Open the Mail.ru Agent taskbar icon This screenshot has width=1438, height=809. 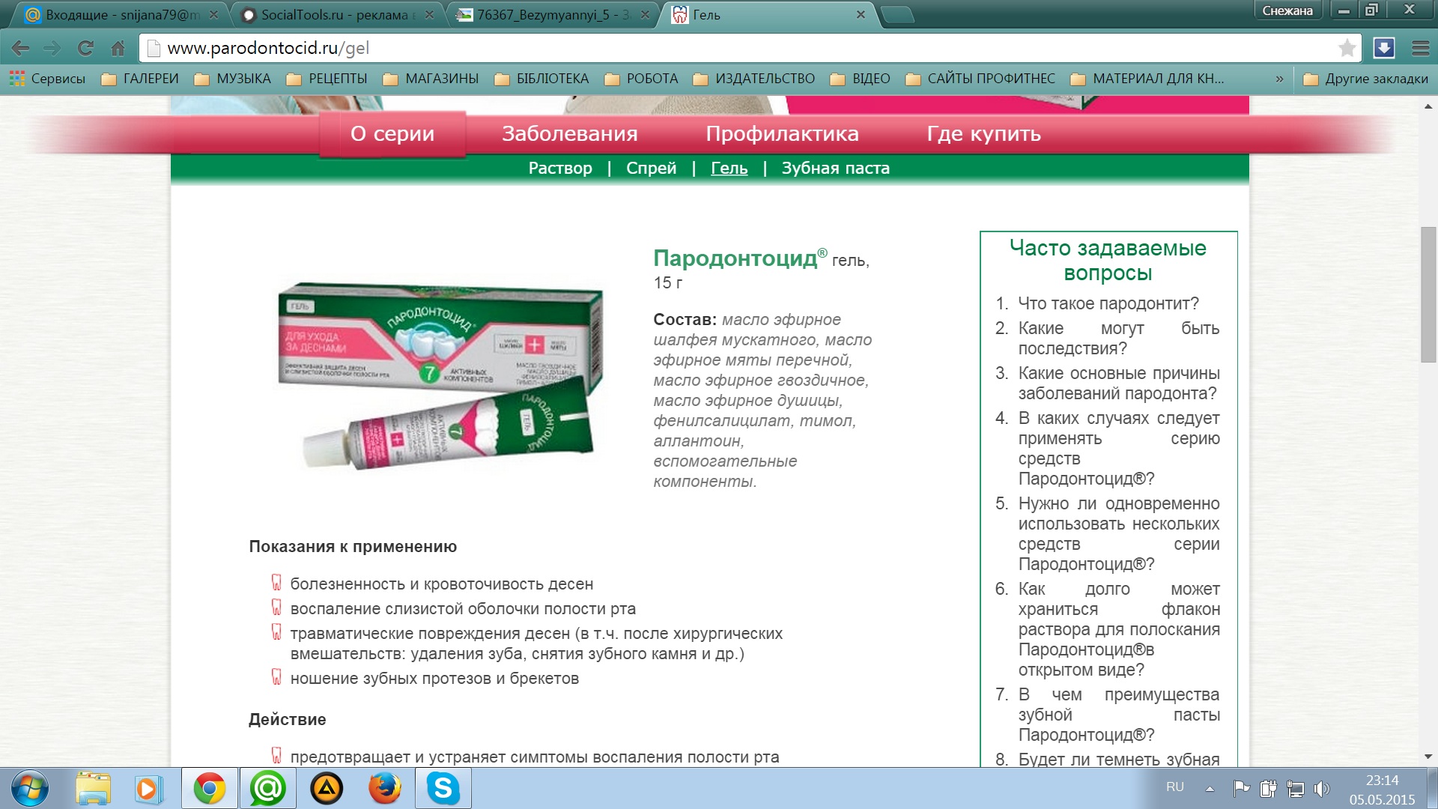click(x=267, y=789)
